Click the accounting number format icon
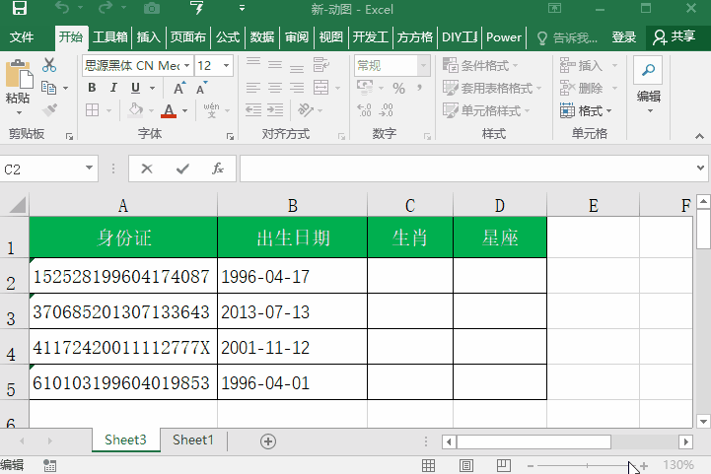 coord(365,88)
